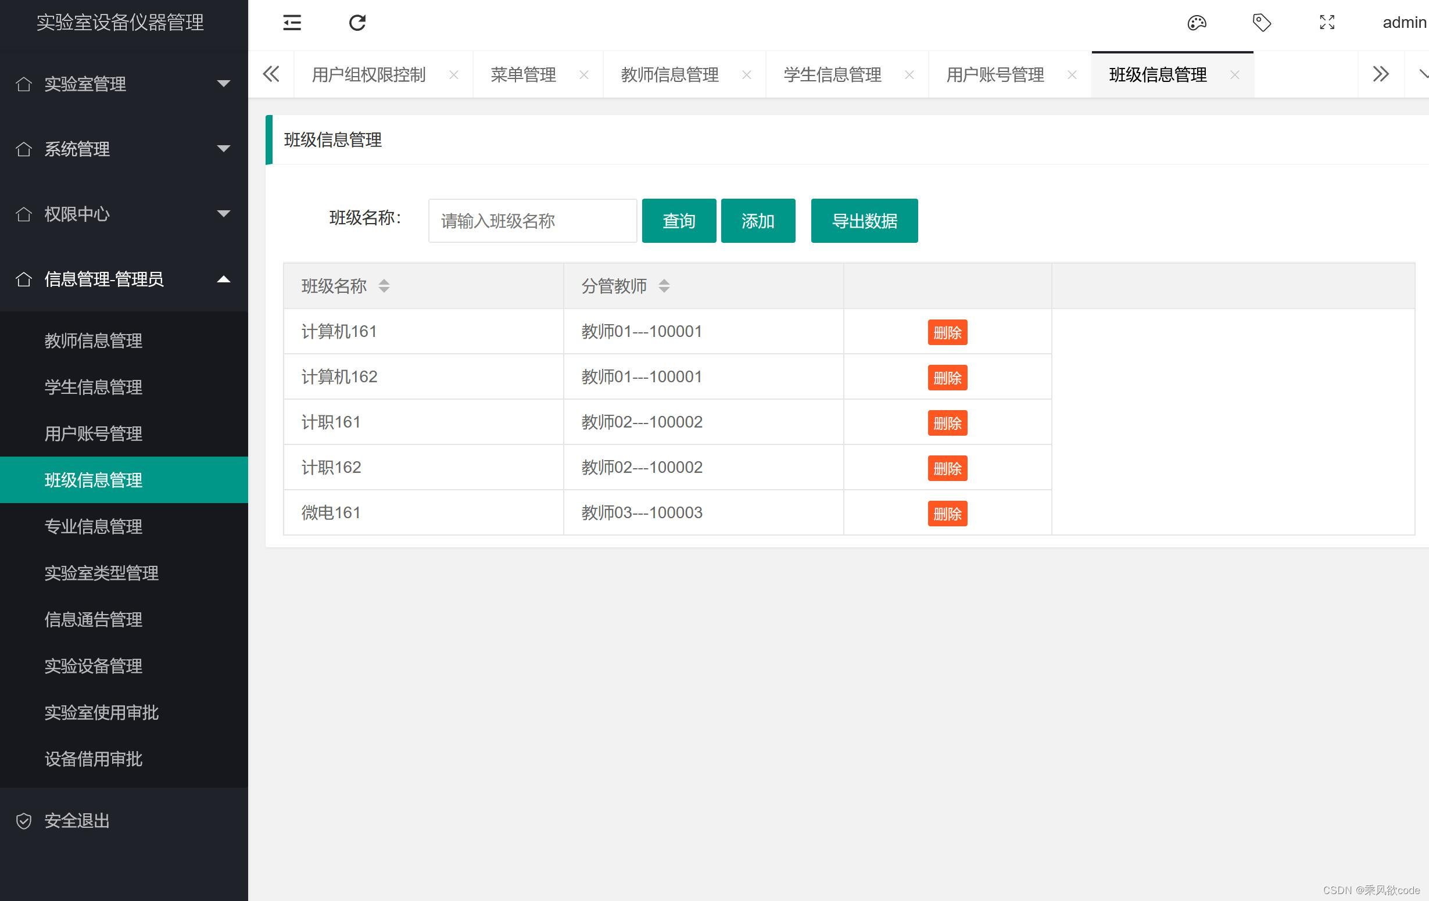Screen dimensions: 1429x901
Task: Collapse the sidebar with menu-fold icon
Action: tap(291, 23)
